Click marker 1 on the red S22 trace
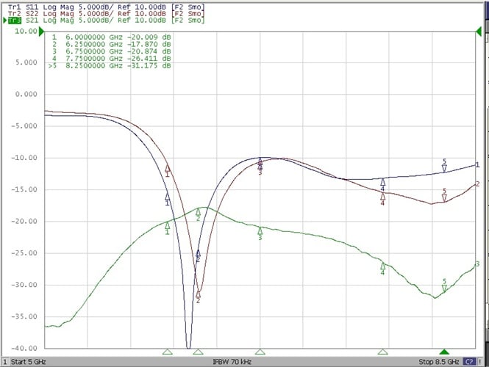This screenshot has width=489, height=367. (x=167, y=170)
